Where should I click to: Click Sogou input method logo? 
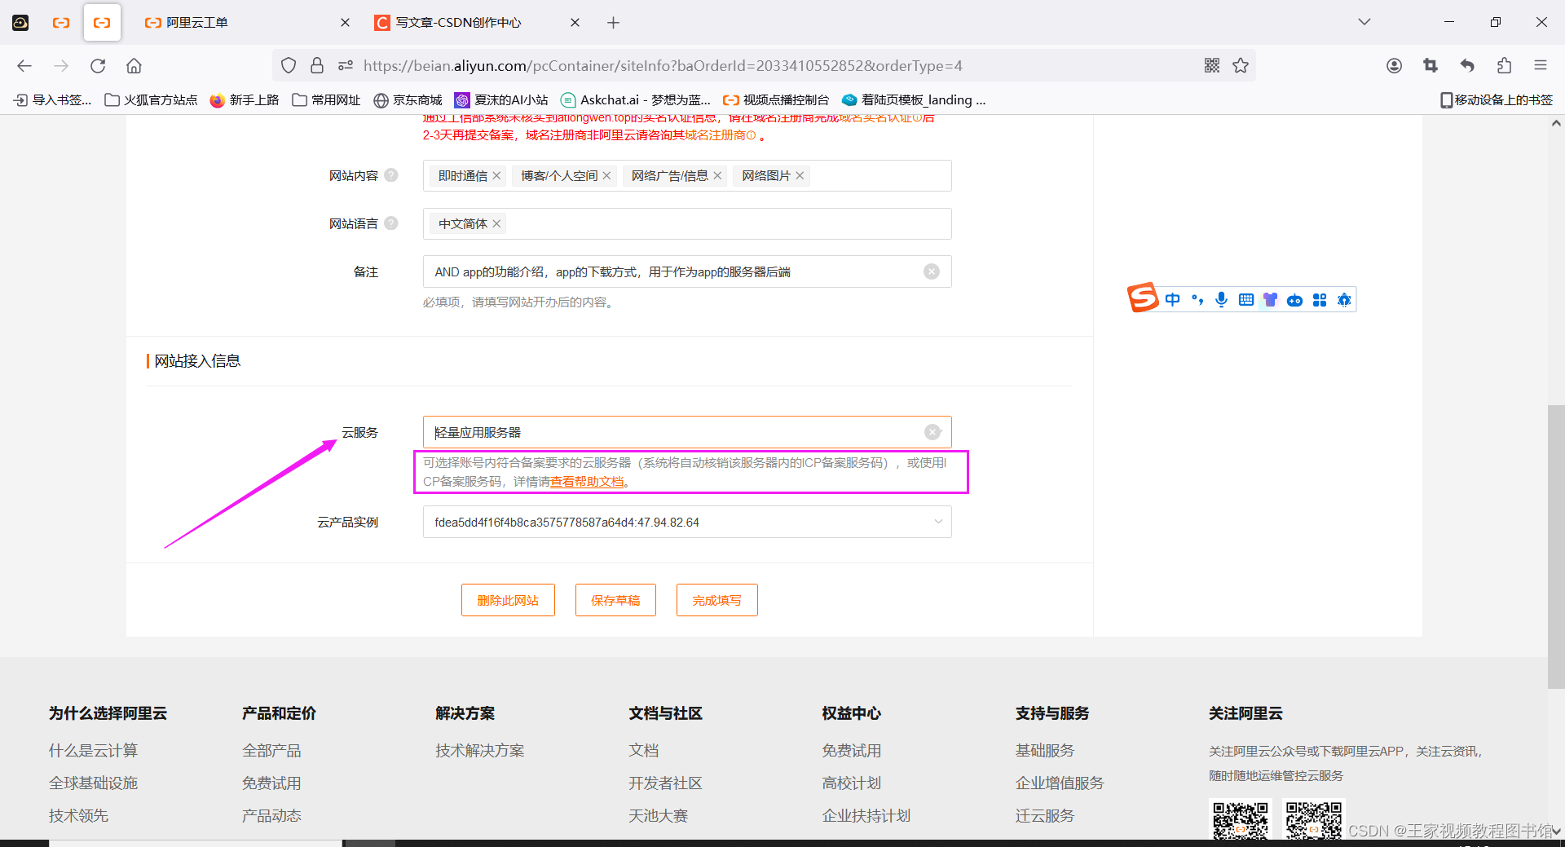(x=1143, y=298)
